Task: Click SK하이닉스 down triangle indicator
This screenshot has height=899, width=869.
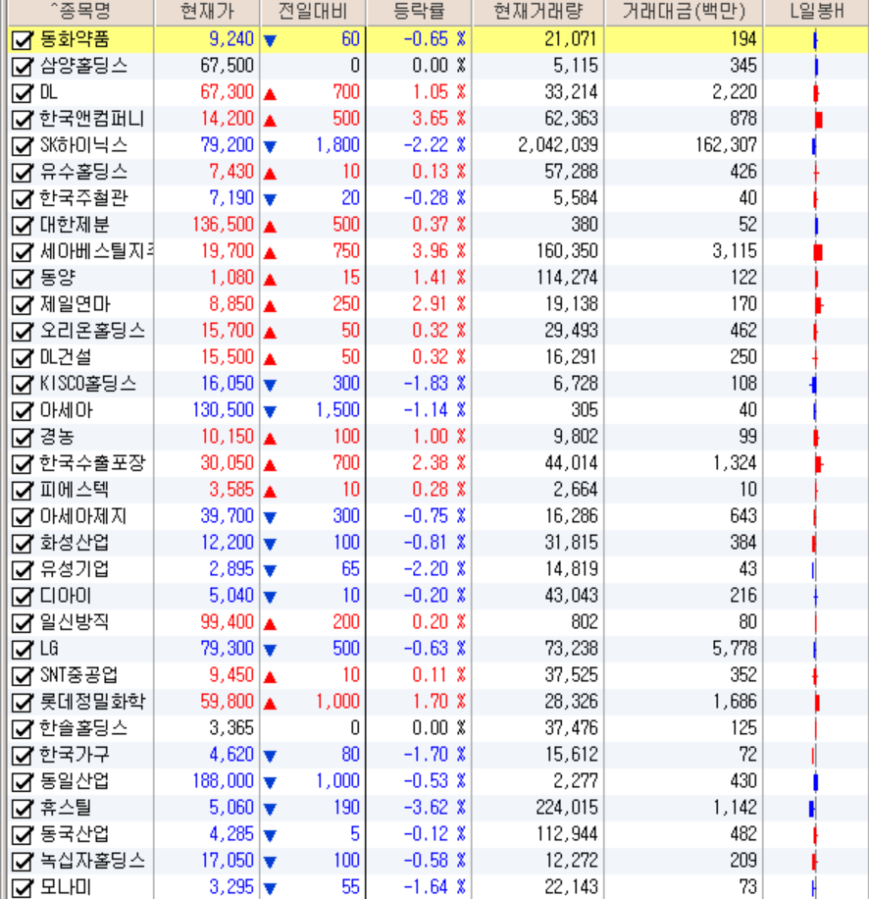Action: coord(271,147)
